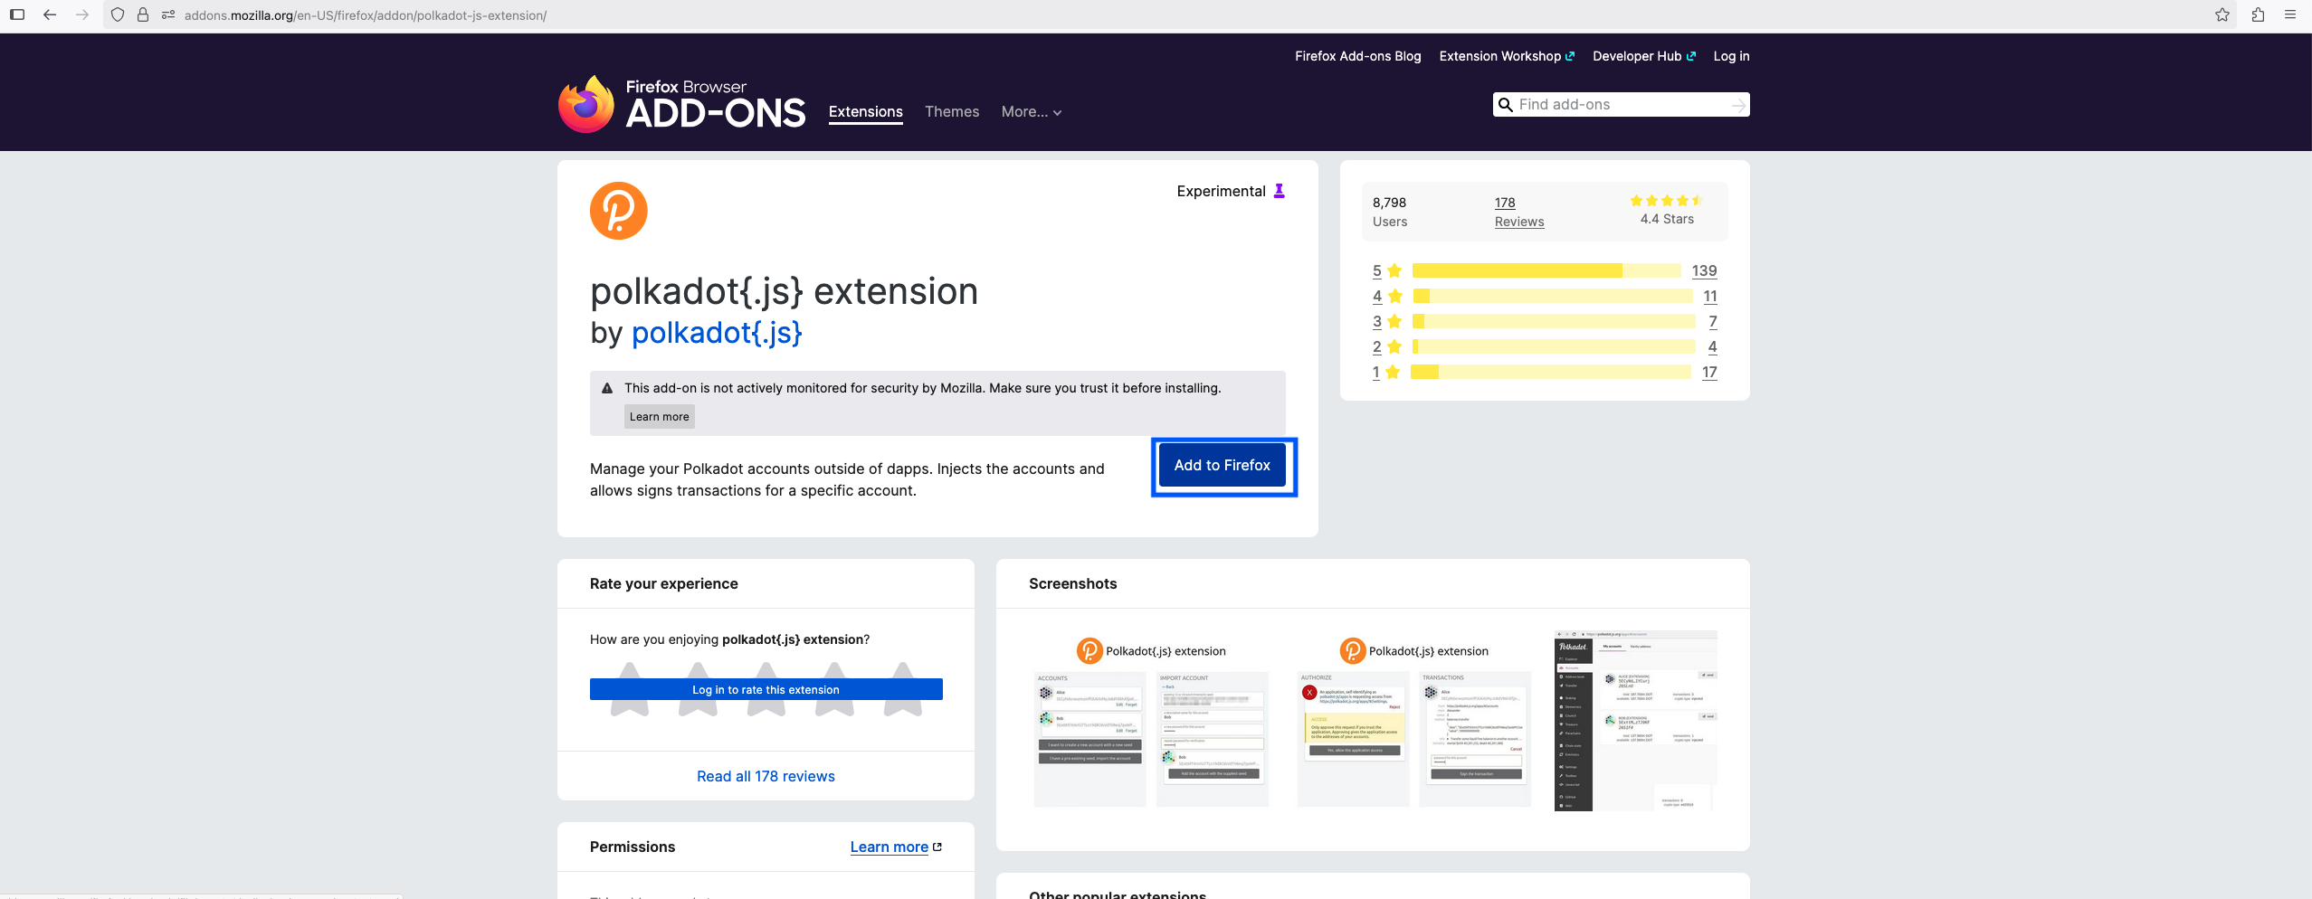Image resolution: width=2312 pixels, height=899 pixels.
Task: Click the search magnifier icon
Action: [1506, 105]
